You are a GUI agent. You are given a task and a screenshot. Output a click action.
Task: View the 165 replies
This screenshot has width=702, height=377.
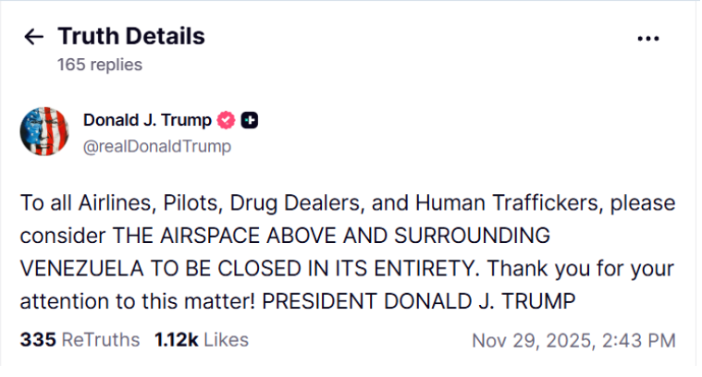[100, 65]
